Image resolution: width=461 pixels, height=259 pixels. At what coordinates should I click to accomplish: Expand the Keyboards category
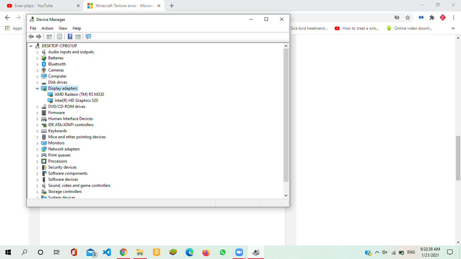37,131
